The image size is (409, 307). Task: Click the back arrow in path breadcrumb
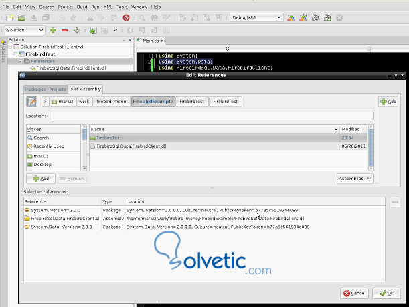pos(46,102)
